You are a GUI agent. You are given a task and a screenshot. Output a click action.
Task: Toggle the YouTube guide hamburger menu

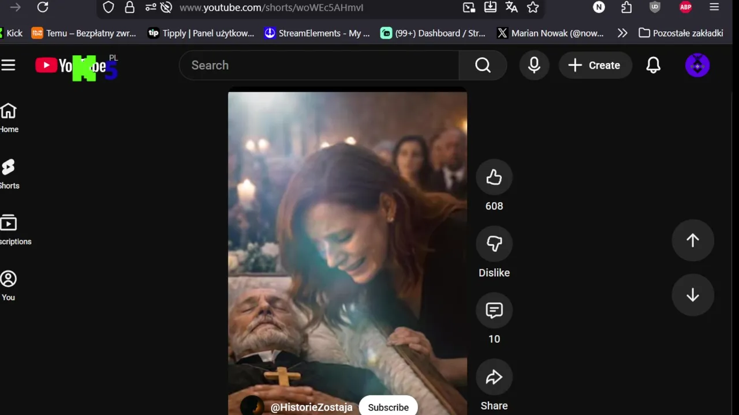point(8,65)
